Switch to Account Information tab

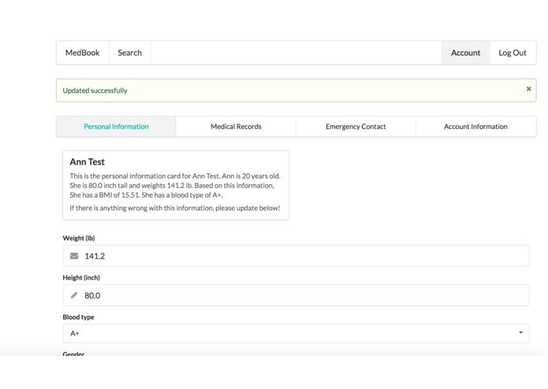[475, 127]
